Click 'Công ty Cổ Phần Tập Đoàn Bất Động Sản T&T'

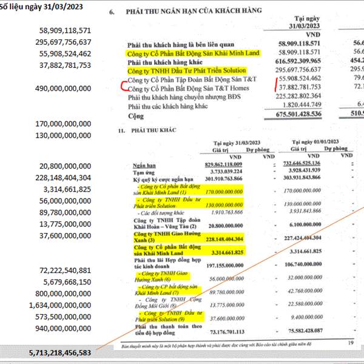point(192,79)
